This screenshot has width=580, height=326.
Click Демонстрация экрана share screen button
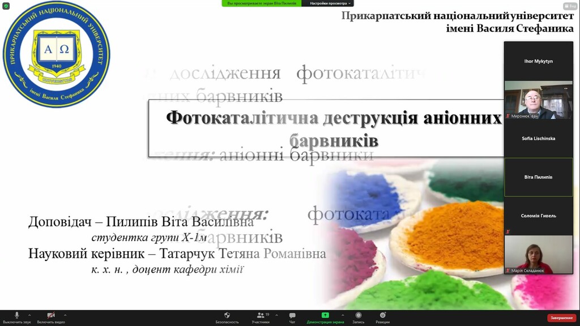[325, 318]
